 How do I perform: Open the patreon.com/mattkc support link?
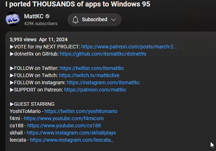95,90
